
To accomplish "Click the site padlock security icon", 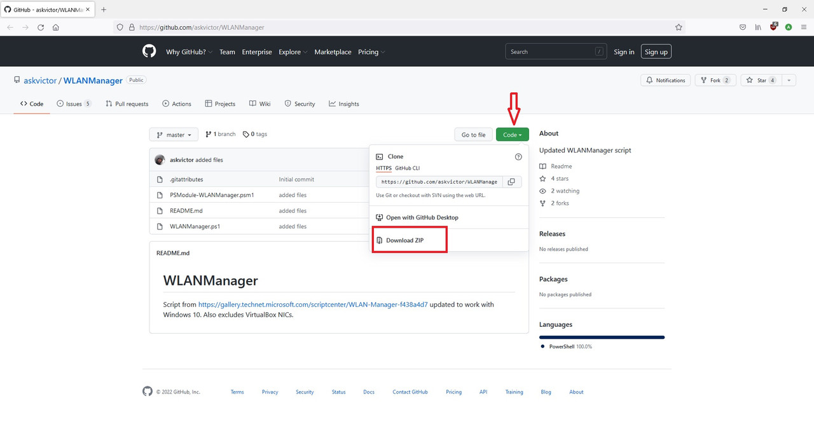I will coord(132,27).
